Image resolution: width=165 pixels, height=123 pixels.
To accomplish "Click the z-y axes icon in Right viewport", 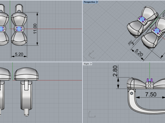I will [x=92, y=114].
